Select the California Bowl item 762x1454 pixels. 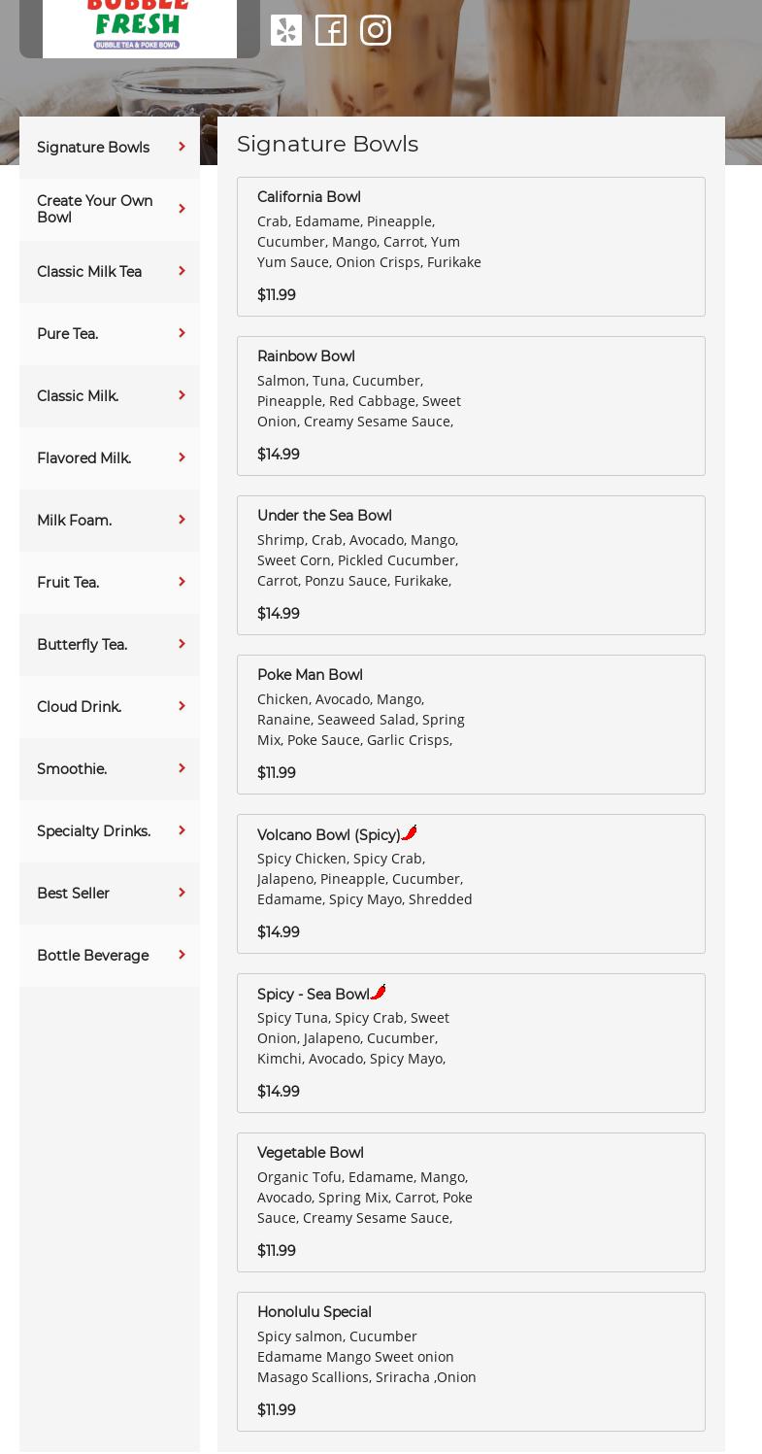(471, 247)
